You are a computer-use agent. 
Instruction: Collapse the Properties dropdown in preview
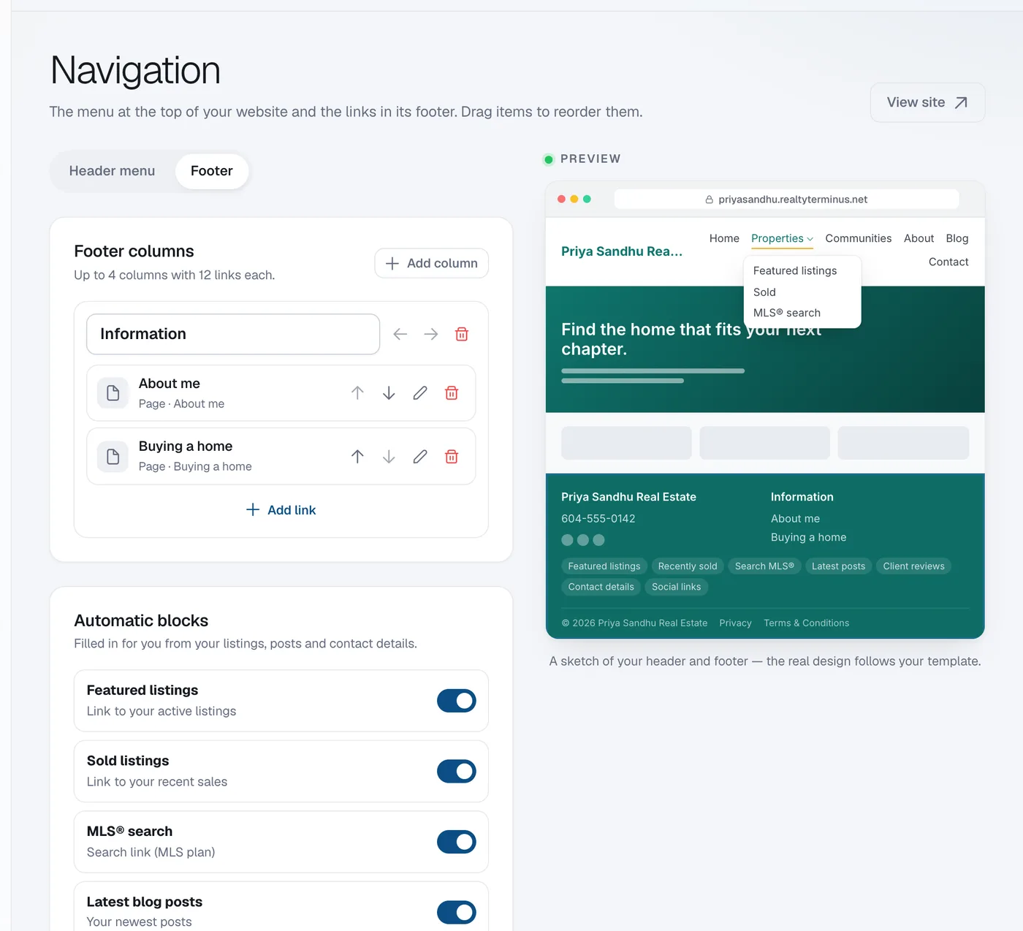[x=782, y=239]
